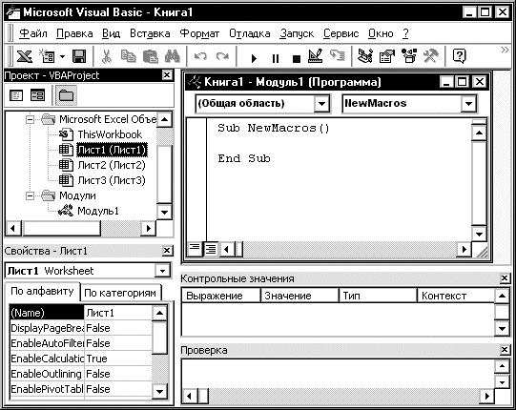Click the Copy icon in the toolbar

point(128,56)
